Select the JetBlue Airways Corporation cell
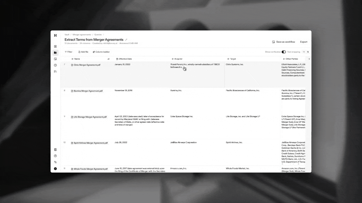Screen dimensions: 362x203 pos(197,153)
